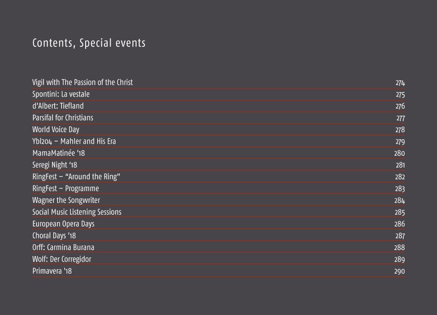
Task: Click page number 290
Action: pos(400,271)
